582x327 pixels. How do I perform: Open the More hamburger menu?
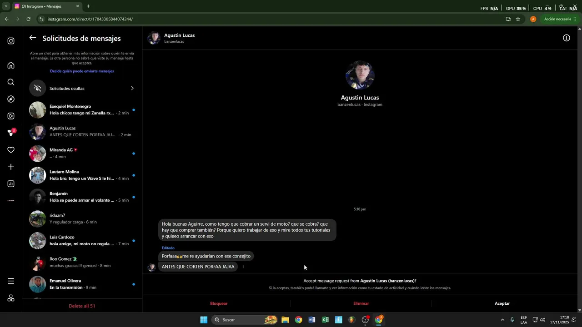click(11, 281)
